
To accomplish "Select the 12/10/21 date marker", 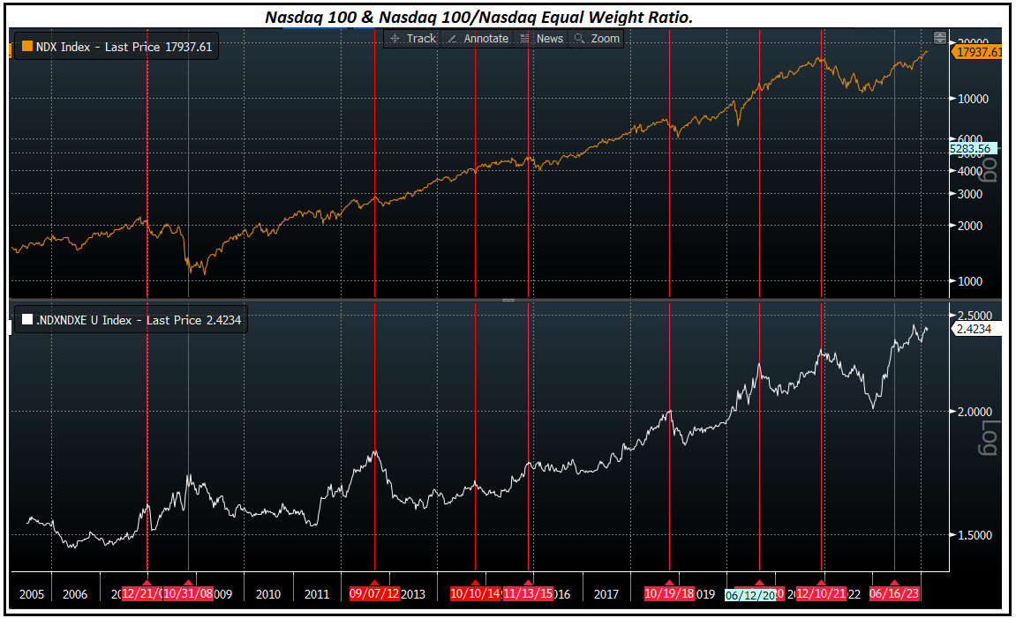I will 821,593.
